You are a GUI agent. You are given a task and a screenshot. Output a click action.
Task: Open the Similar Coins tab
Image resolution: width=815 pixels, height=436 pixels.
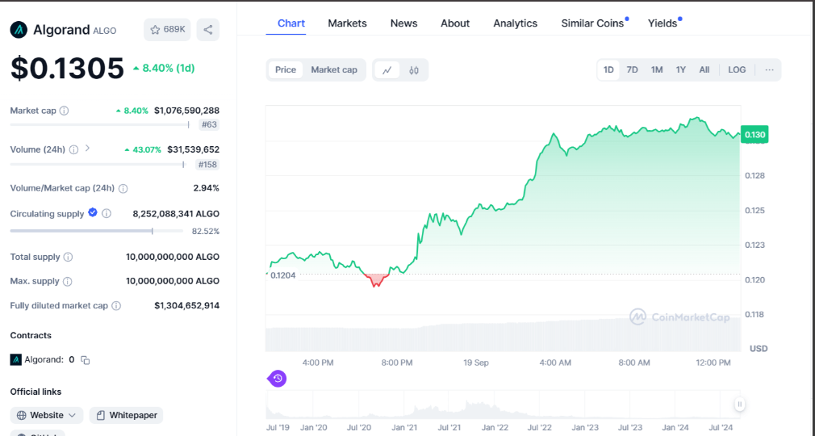pyautogui.click(x=592, y=23)
